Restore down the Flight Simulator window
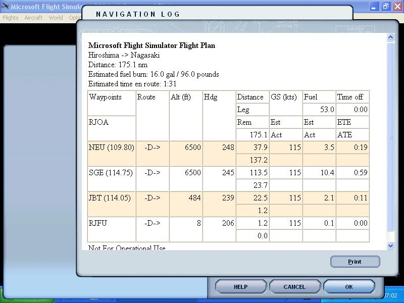The image size is (404, 303). [385, 7]
